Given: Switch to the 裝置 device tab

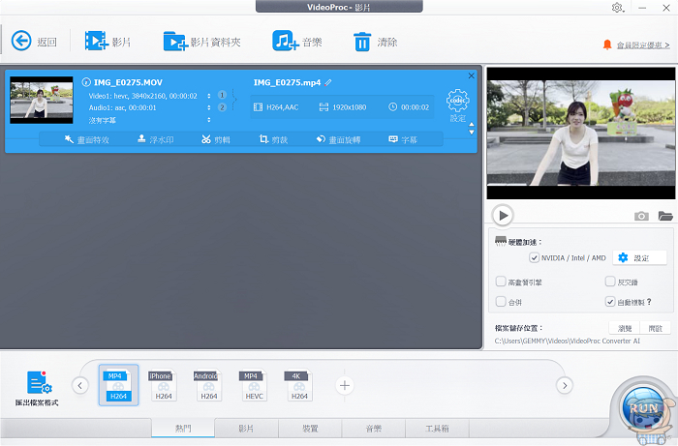Looking at the screenshot, I should coord(309,429).
